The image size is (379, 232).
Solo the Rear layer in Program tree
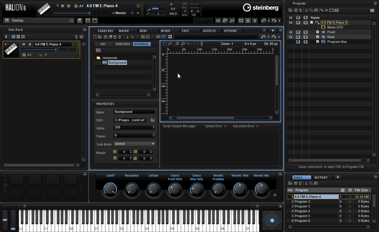[305, 37]
